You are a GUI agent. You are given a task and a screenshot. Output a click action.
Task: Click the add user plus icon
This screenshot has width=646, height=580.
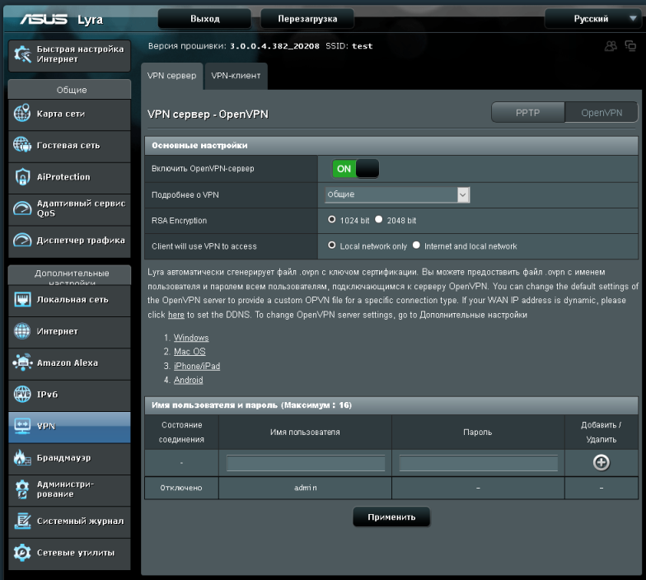point(602,463)
